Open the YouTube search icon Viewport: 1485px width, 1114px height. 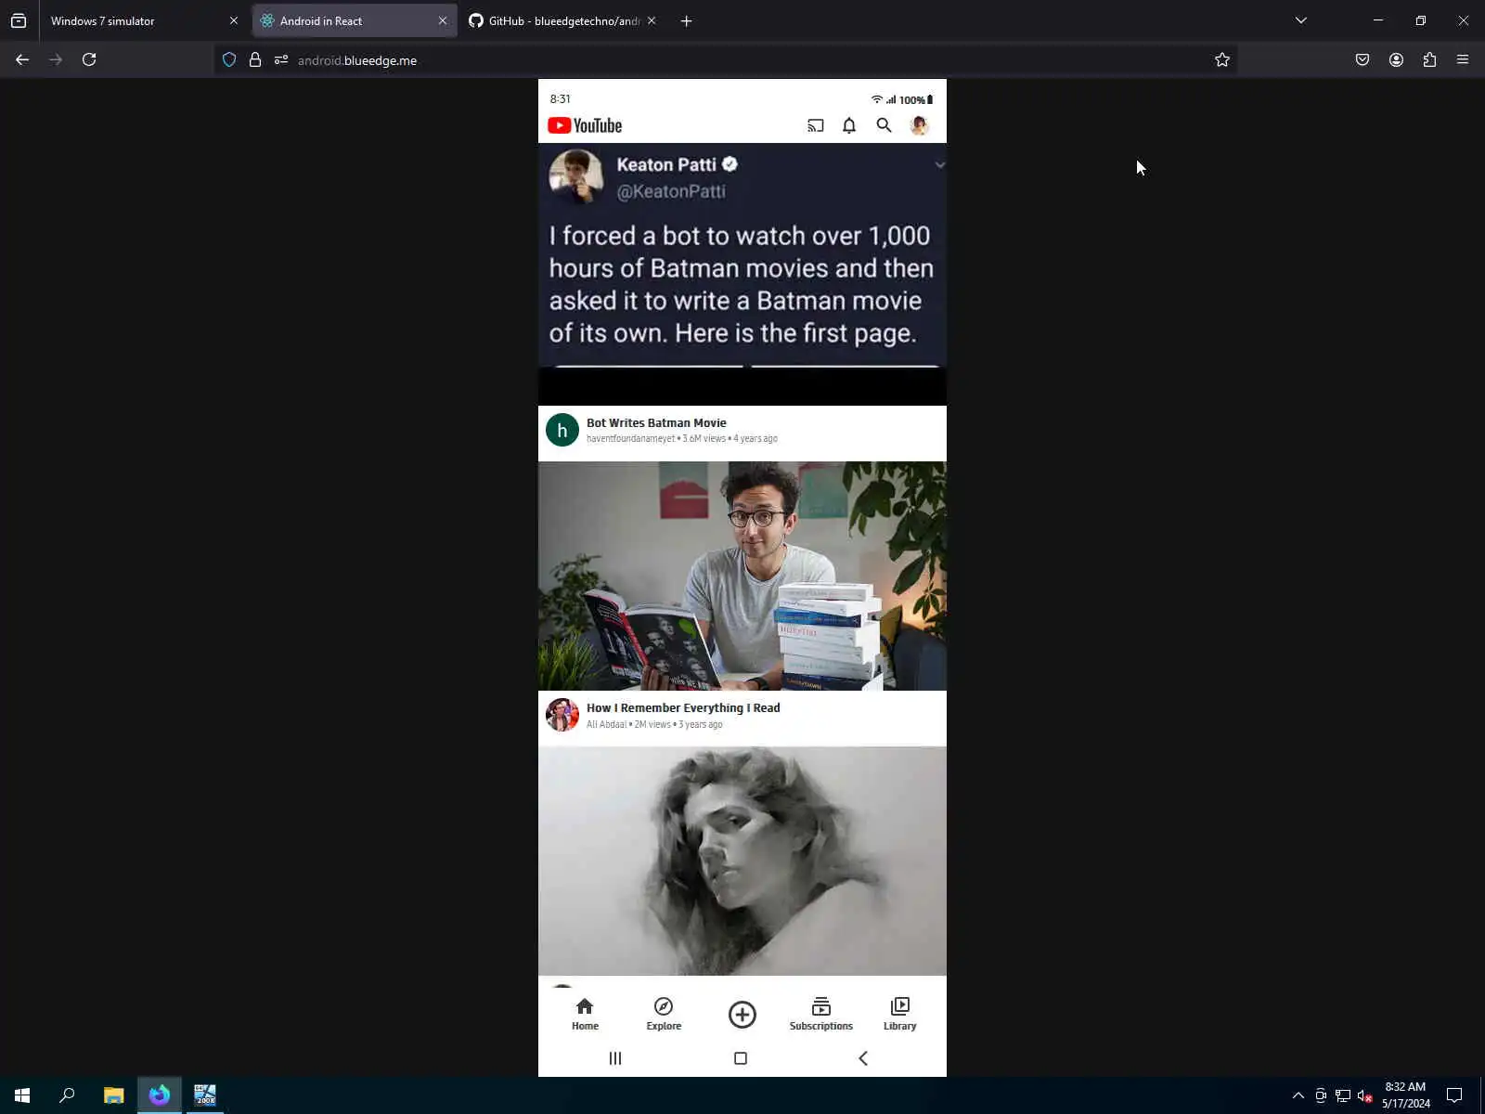click(884, 125)
